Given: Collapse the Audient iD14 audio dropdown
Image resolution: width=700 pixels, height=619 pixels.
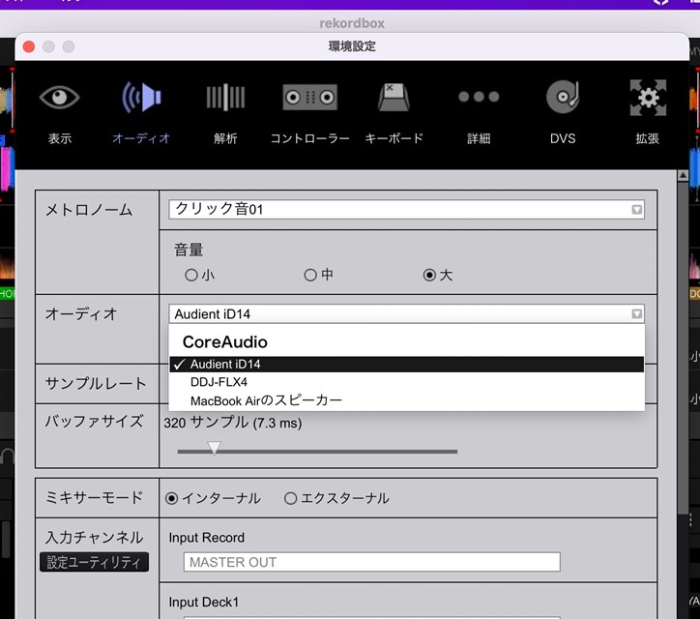Looking at the screenshot, I should 406,314.
